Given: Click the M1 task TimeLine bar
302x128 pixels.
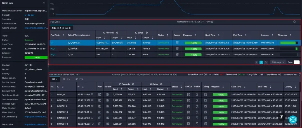Looking at the screenshot, I should (x=289, y=43).
